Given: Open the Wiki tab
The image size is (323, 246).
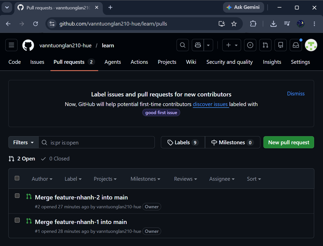Looking at the screenshot, I should 191,62.
